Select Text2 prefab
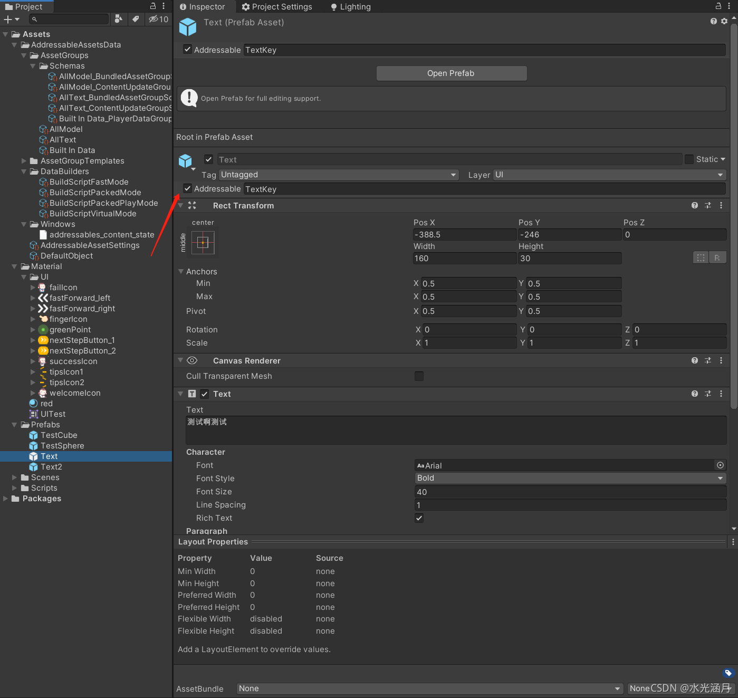Image resolution: width=738 pixels, height=698 pixels. tap(51, 467)
